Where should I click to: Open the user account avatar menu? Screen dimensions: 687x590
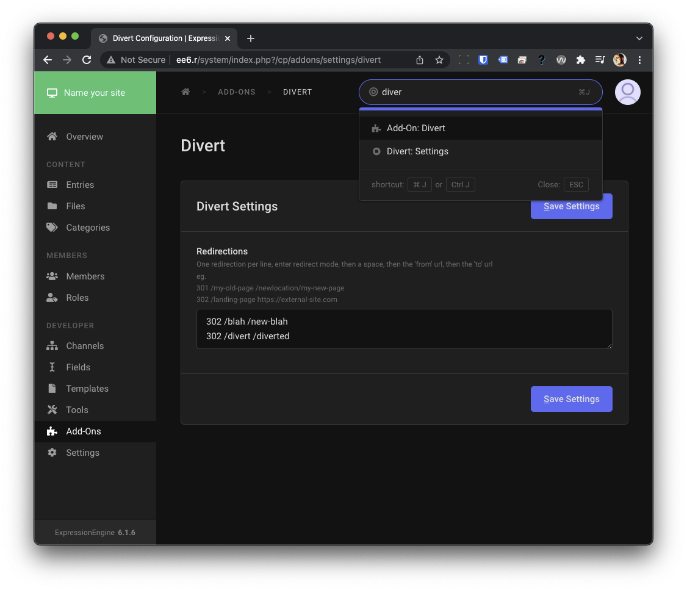[627, 92]
